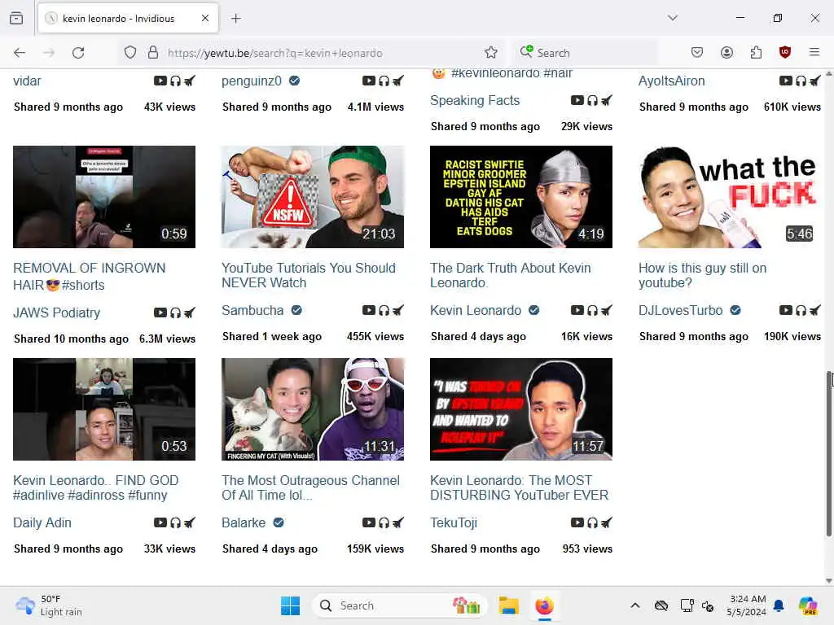This screenshot has width=834, height=625.
Task: Open the Windows Start menu
Action: [x=290, y=605]
